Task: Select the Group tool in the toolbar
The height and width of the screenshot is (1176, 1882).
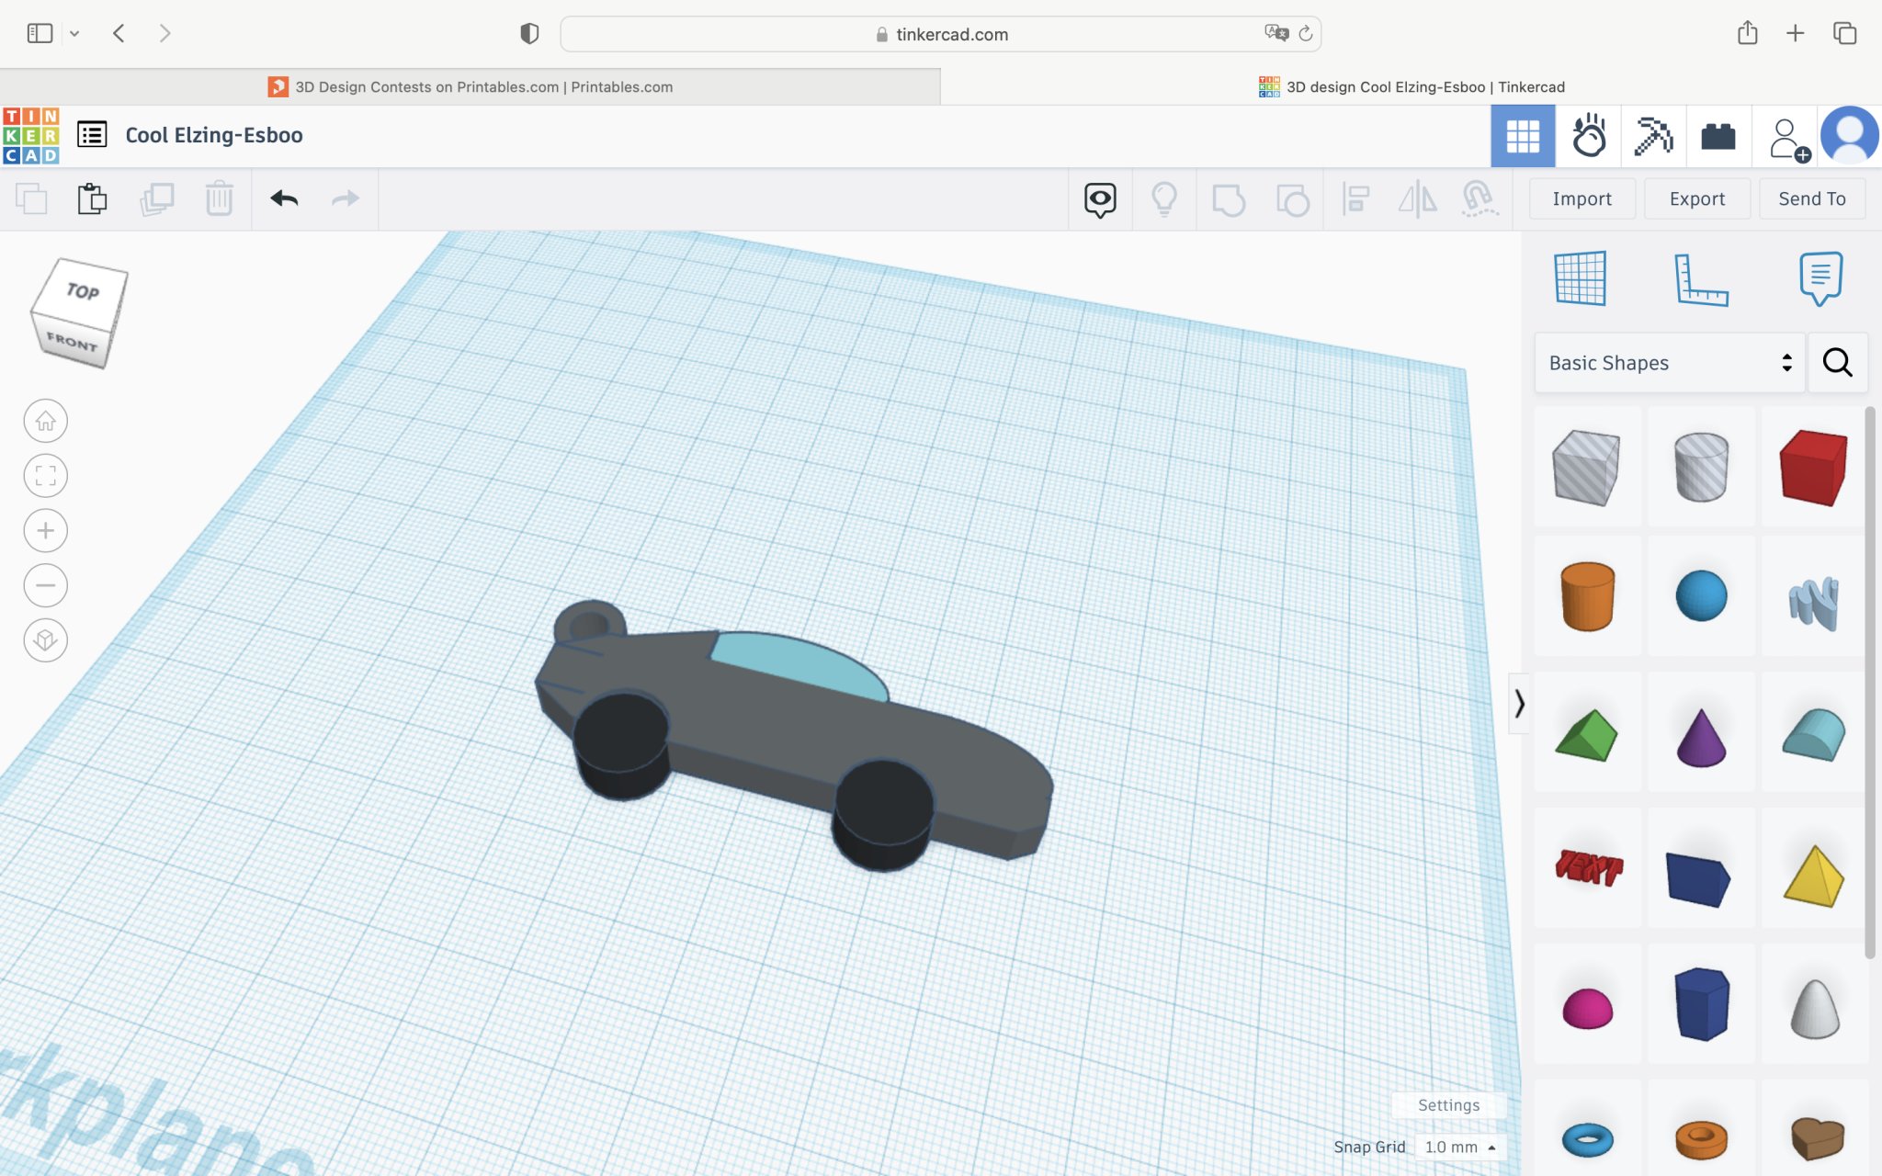Action: pyautogui.click(x=1230, y=198)
